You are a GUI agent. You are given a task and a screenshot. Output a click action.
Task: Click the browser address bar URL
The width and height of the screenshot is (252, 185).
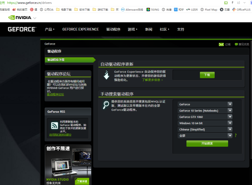30,3
